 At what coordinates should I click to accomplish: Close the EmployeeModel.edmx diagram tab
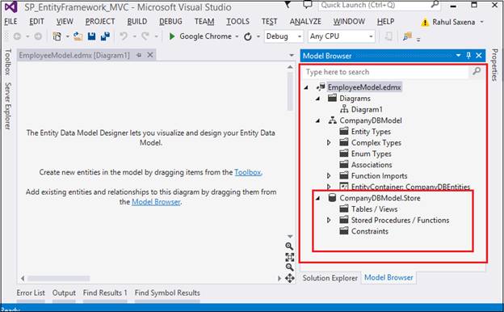click(x=150, y=55)
